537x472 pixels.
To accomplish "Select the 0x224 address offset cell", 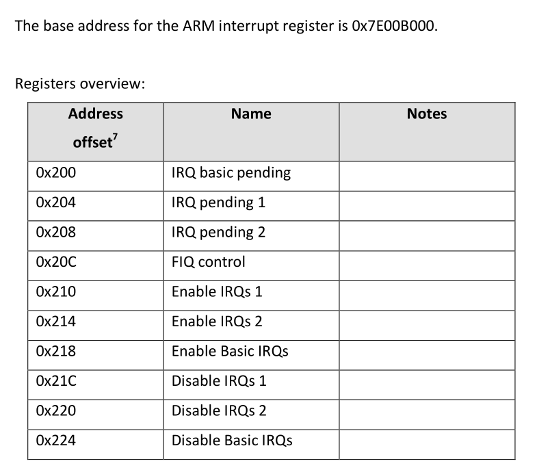I will [x=55, y=441].
